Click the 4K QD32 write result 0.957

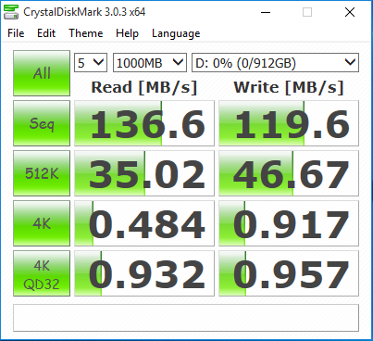click(x=289, y=273)
